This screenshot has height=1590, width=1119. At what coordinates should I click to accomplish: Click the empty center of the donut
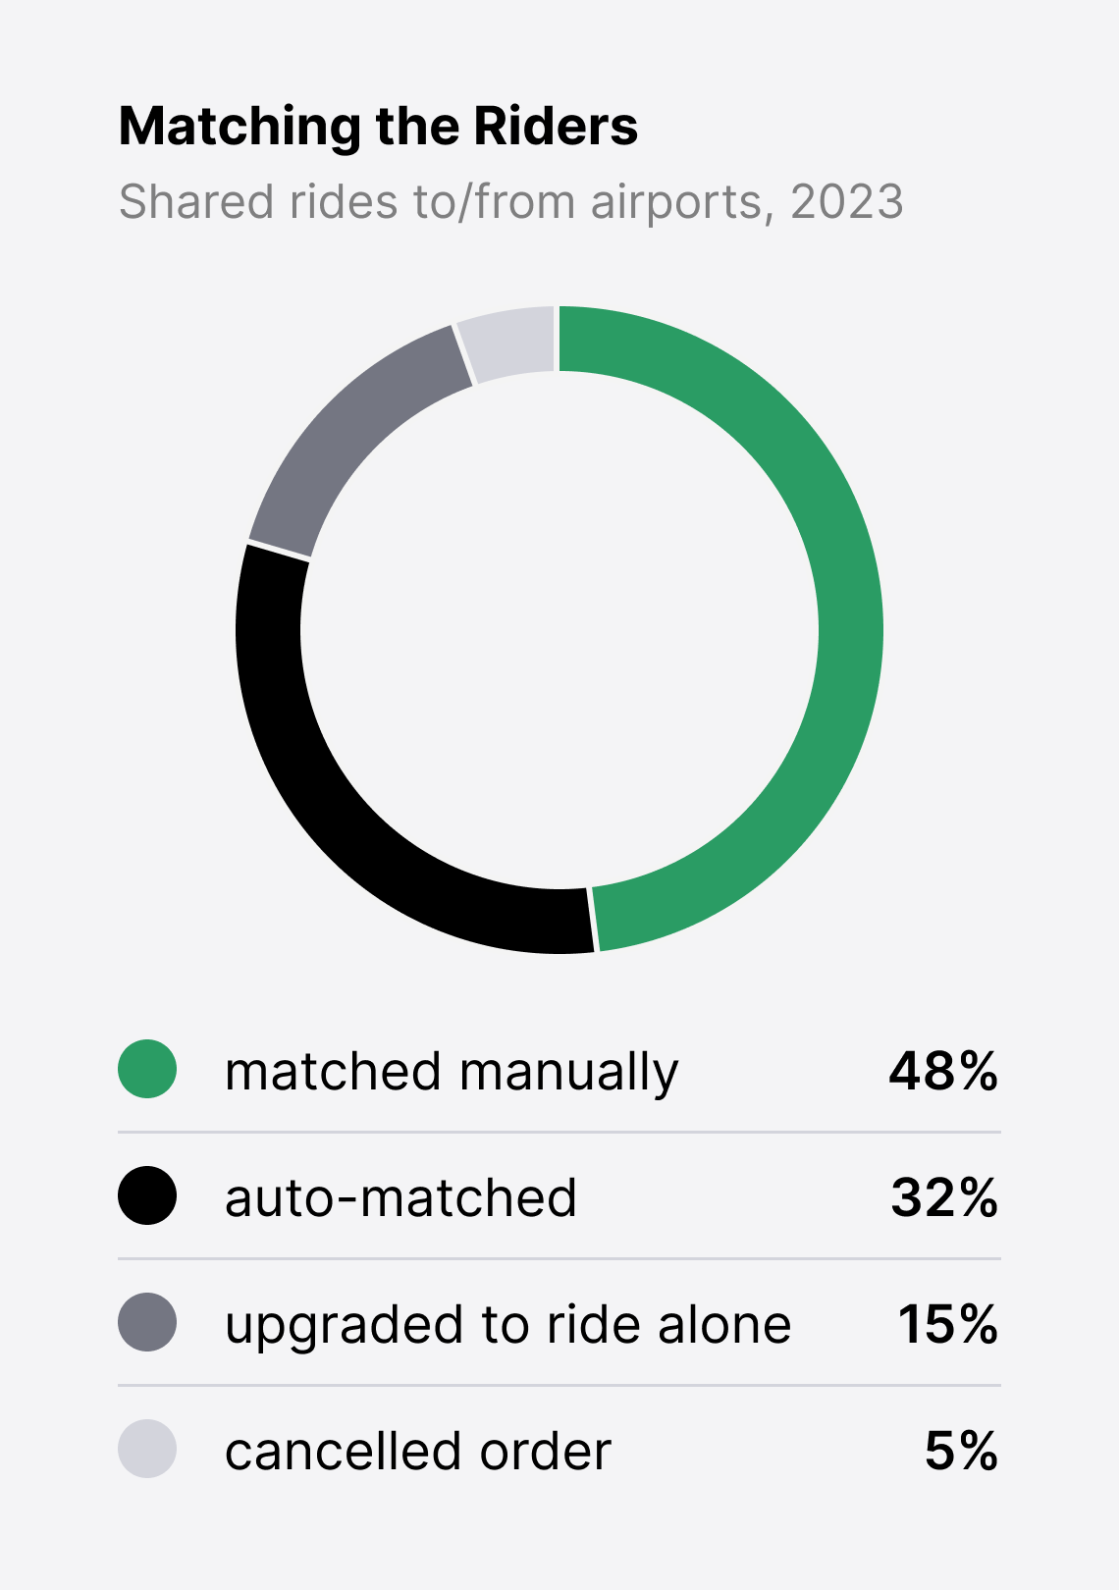pyautogui.click(x=559, y=629)
